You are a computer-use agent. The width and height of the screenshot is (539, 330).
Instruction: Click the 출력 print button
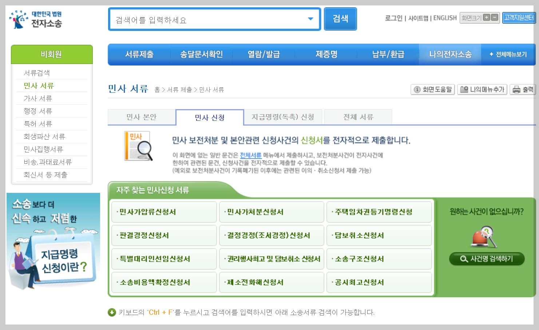point(523,89)
